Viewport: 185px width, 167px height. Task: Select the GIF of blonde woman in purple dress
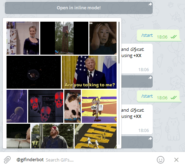[x=23, y=38]
